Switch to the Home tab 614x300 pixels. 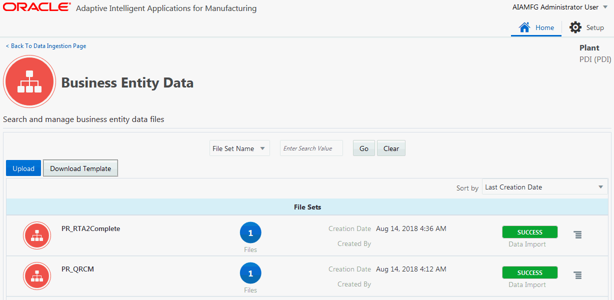coord(536,27)
